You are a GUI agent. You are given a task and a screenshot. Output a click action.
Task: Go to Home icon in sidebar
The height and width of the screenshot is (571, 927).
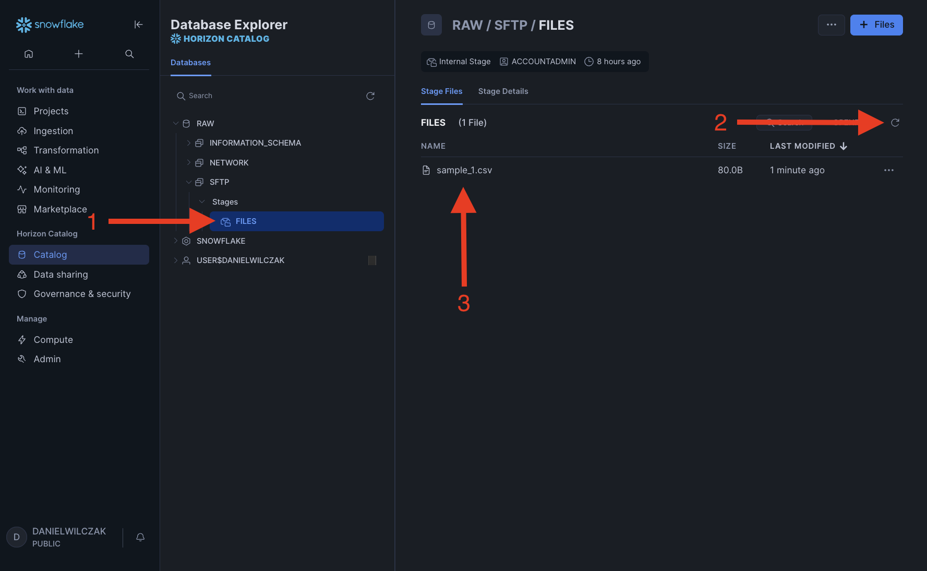tap(29, 54)
